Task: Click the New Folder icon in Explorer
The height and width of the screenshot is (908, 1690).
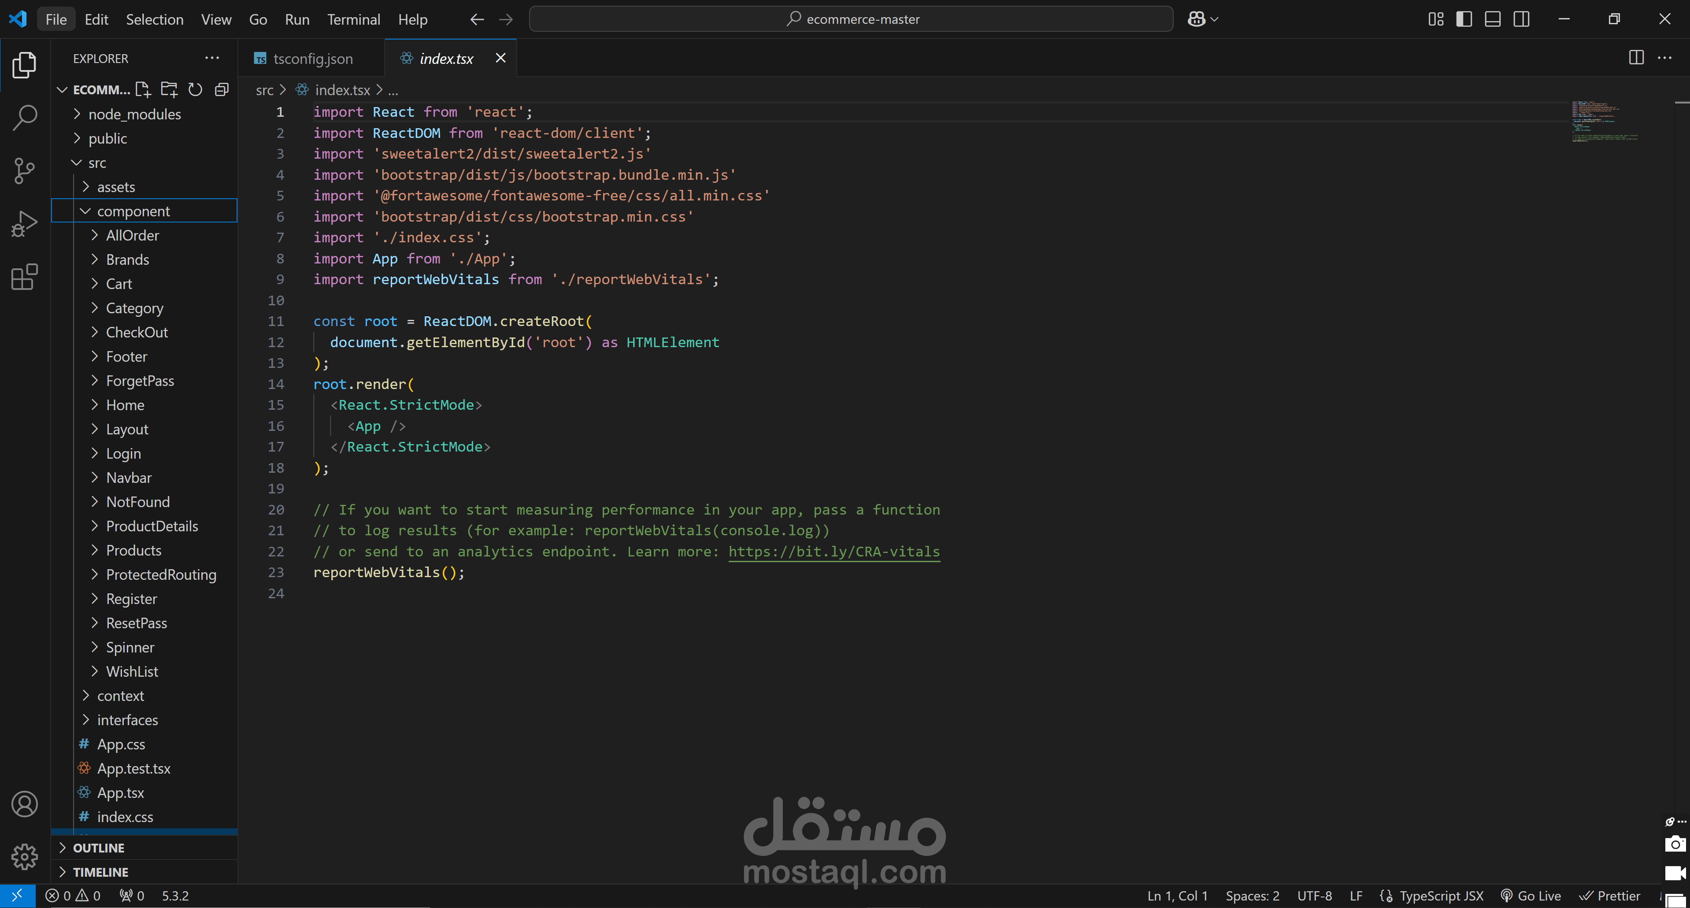Action: [169, 89]
